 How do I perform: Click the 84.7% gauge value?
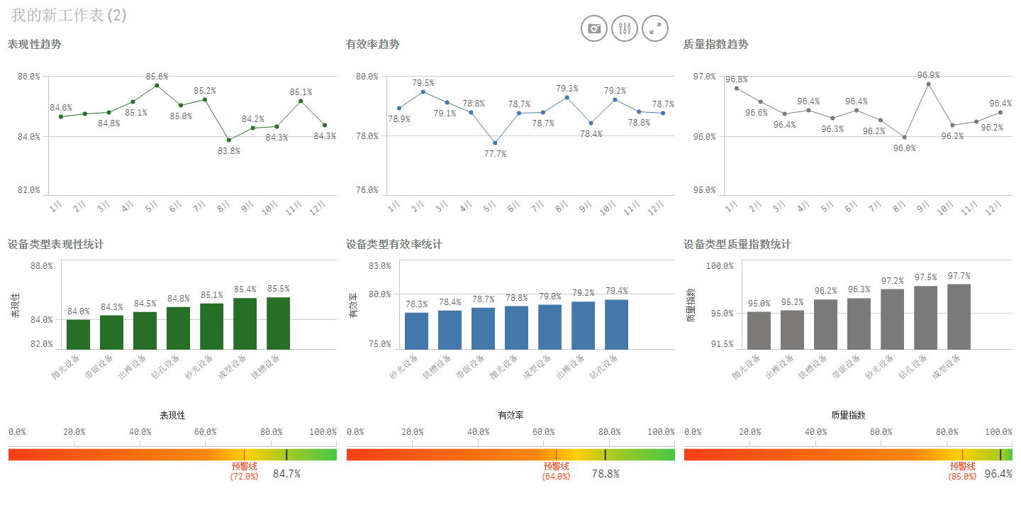click(286, 473)
